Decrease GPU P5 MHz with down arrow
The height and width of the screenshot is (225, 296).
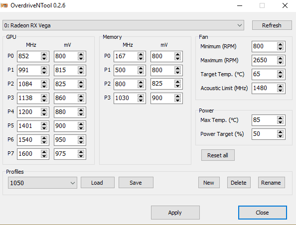pos(44,128)
